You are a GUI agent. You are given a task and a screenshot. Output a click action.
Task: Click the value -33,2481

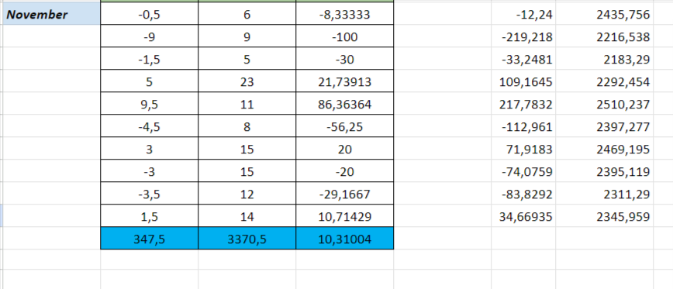tap(523, 59)
